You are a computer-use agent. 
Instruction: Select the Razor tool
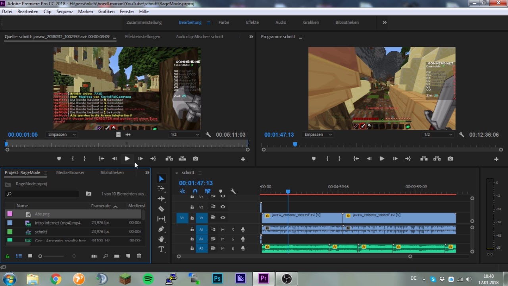(x=161, y=209)
